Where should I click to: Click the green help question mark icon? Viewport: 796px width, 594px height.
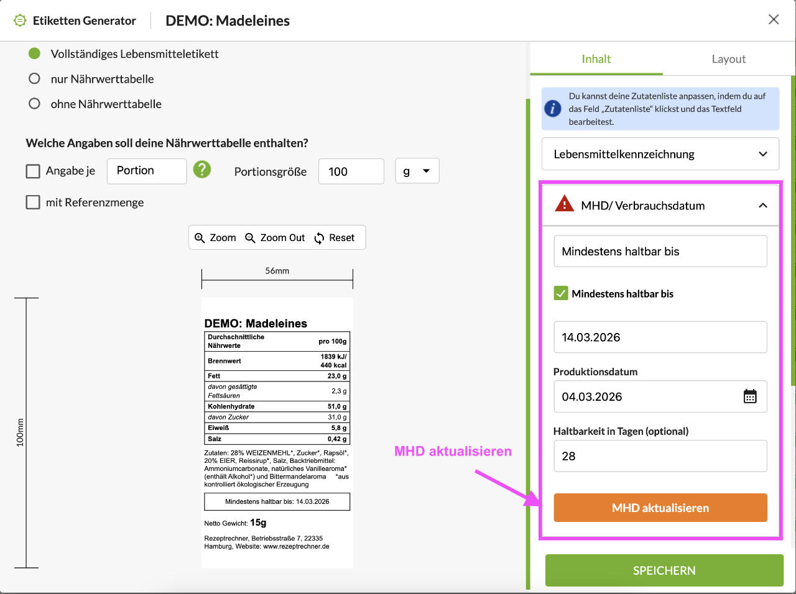(x=202, y=170)
